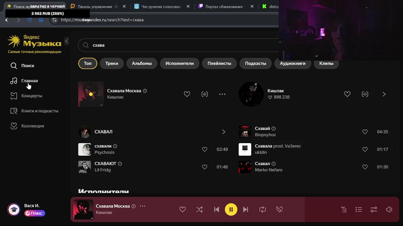Open player sound settings sliders icon
403x226 pixels.
tap(374, 209)
